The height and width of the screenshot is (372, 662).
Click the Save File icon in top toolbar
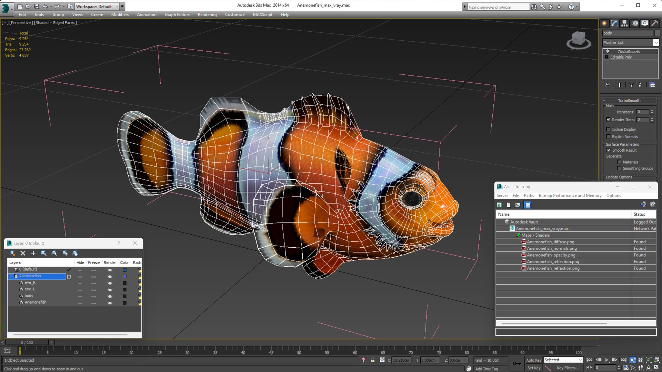pyautogui.click(x=37, y=6)
